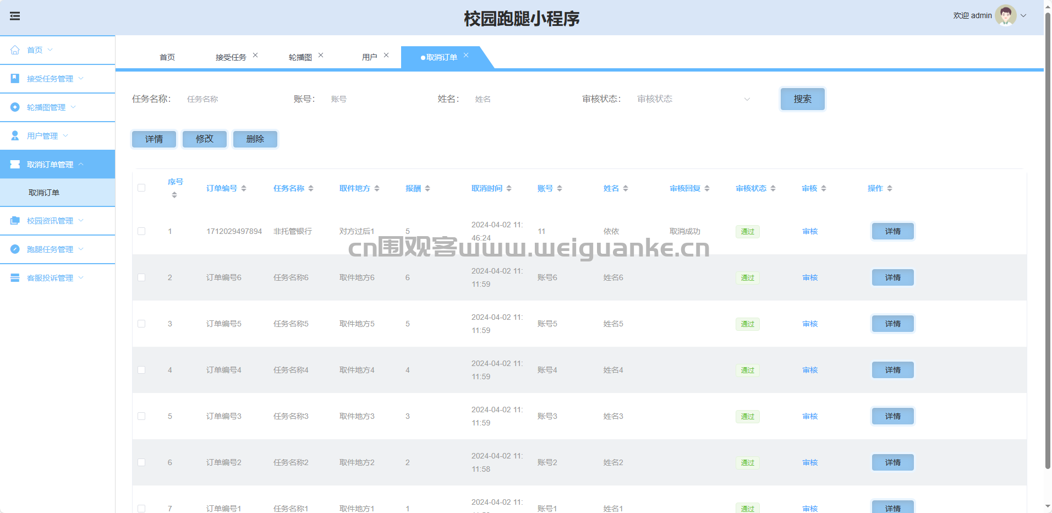Click the 接受任务管理 bookmark icon
This screenshot has width=1052, height=513.
15,79
